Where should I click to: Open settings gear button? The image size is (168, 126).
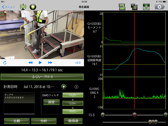point(160,7)
